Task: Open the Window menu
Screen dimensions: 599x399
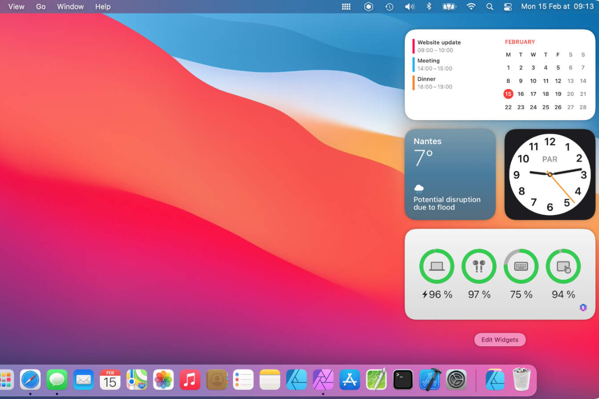Action: pyautogui.click(x=70, y=6)
